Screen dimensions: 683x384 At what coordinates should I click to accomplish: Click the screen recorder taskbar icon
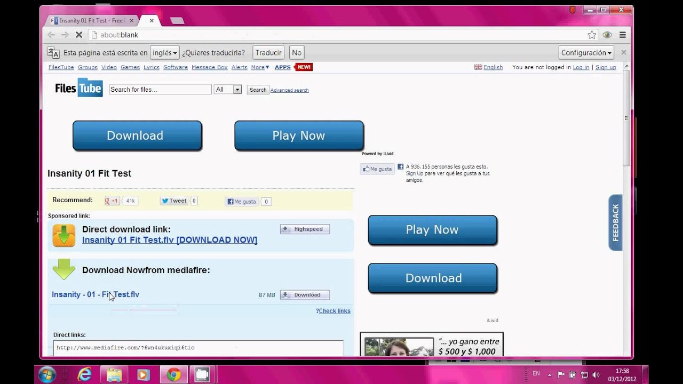tap(202, 375)
